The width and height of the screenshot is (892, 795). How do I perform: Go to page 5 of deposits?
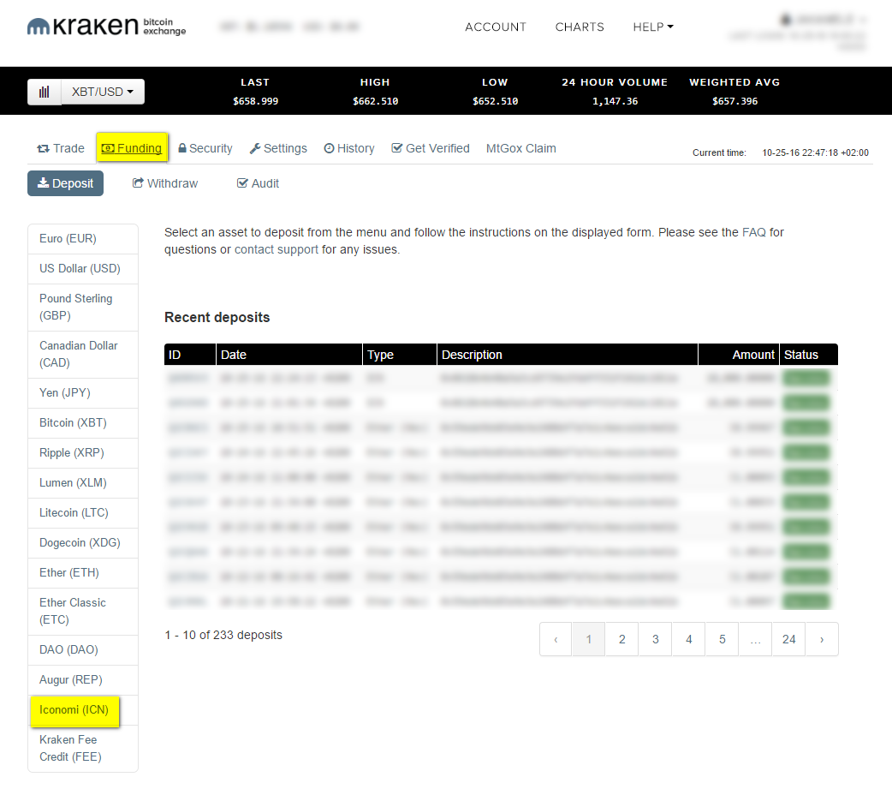click(722, 640)
